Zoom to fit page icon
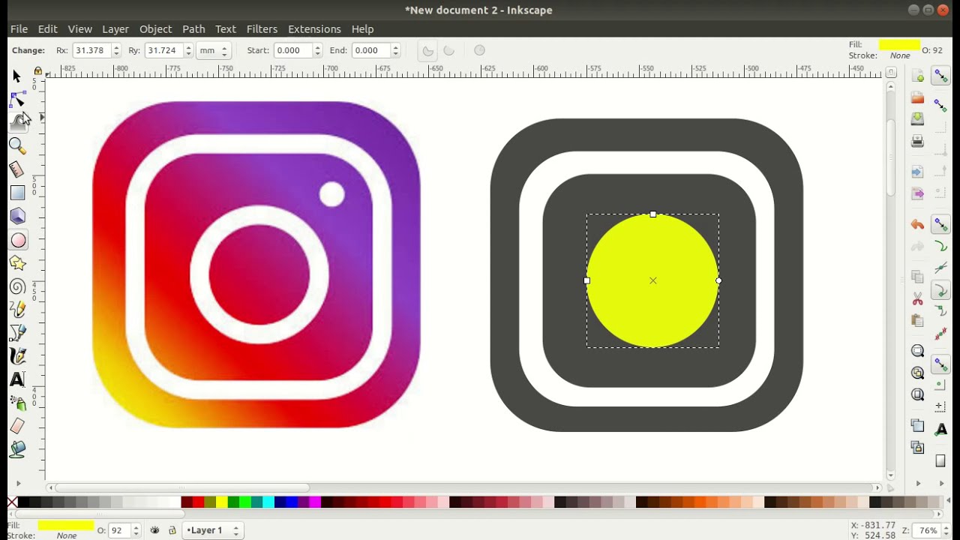Screen dimensions: 960x540 917,394
